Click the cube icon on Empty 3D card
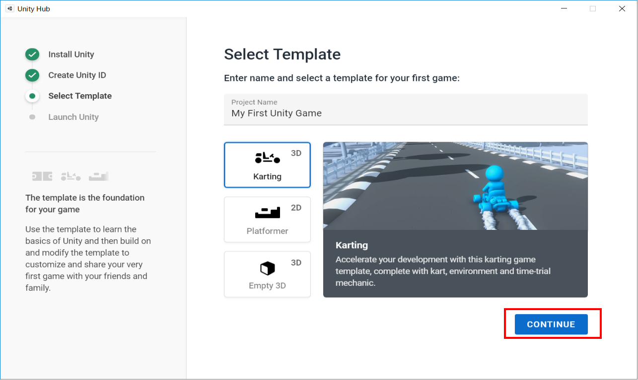This screenshot has height=380, width=638. coord(267,269)
